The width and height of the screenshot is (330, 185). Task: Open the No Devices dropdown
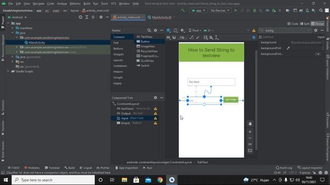[220, 10]
